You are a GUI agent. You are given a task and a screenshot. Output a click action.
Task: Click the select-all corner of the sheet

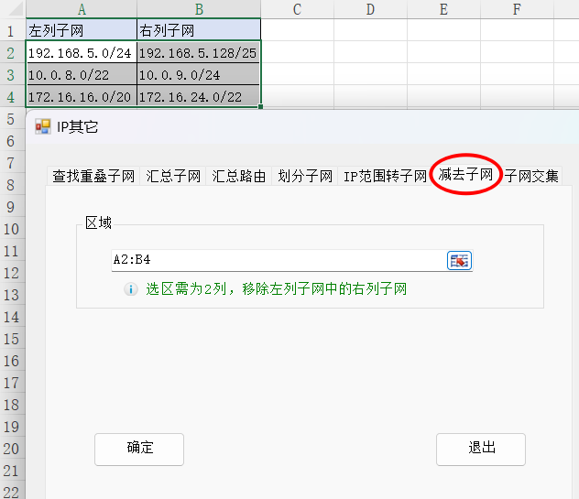13,9
